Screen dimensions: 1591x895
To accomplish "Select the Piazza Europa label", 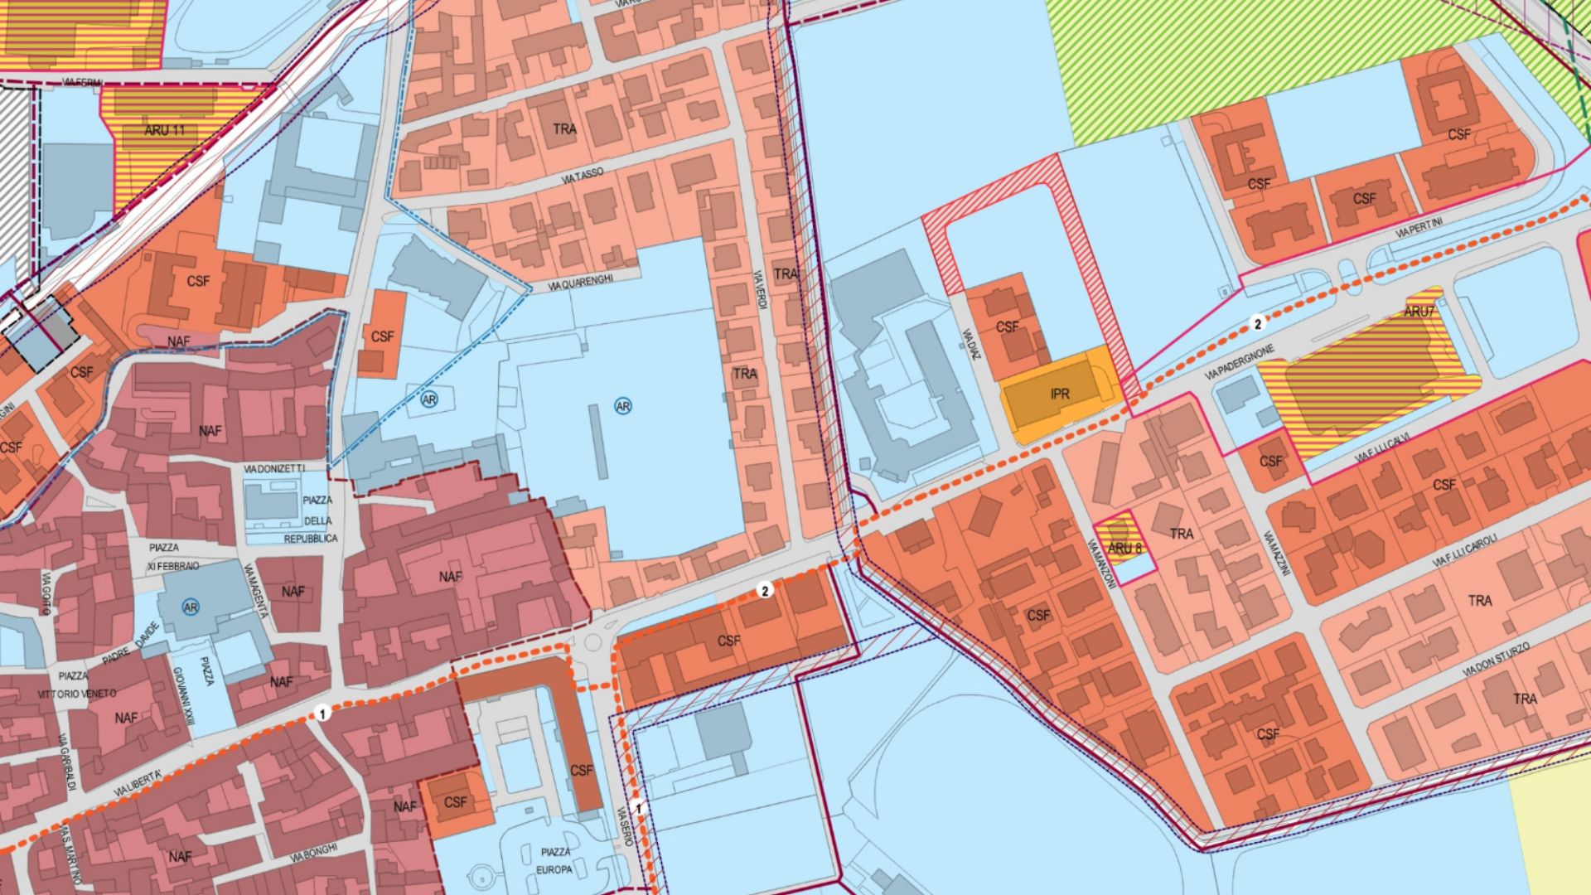I will [x=554, y=861].
